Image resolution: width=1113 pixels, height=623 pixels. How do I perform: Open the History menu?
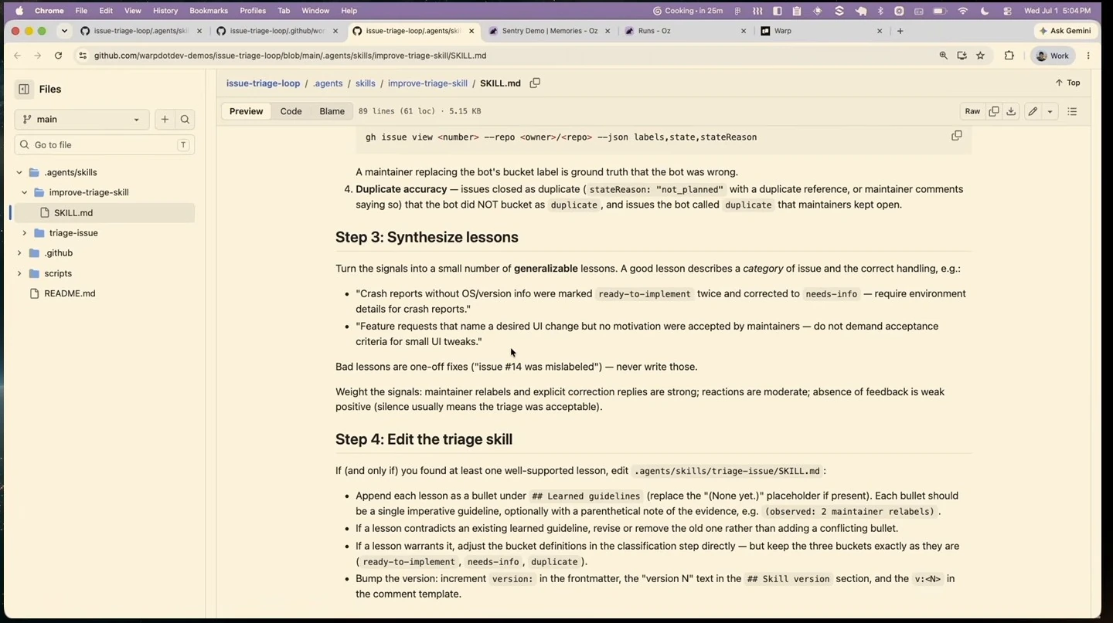[x=165, y=11]
